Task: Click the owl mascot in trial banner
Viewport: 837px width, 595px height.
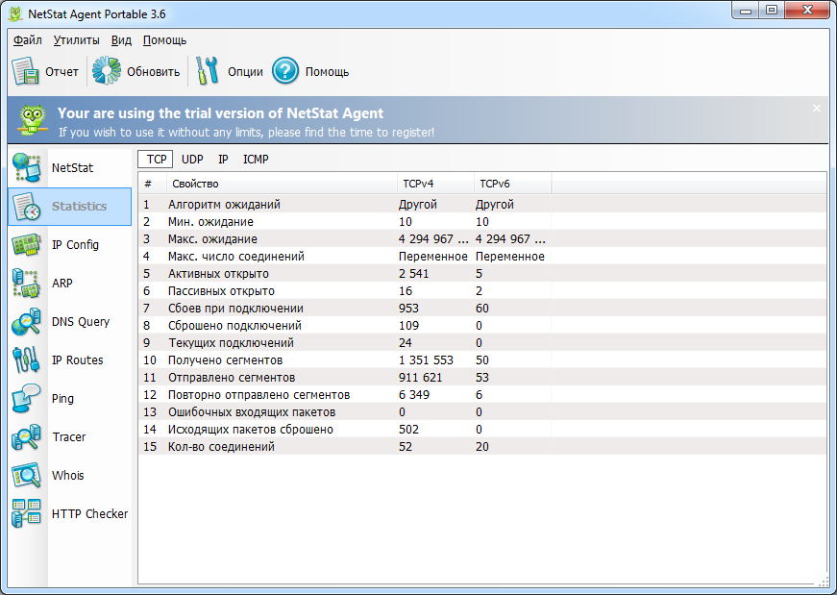Action: coord(32,119)
